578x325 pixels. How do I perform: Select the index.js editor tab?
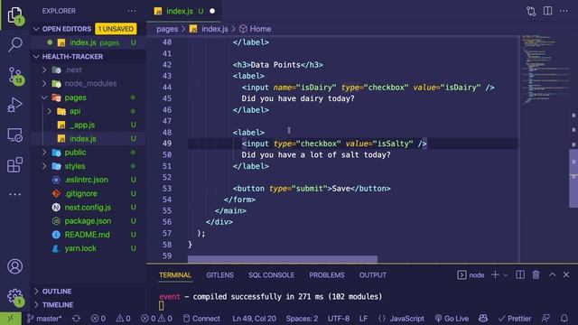(x=184, y=11)
